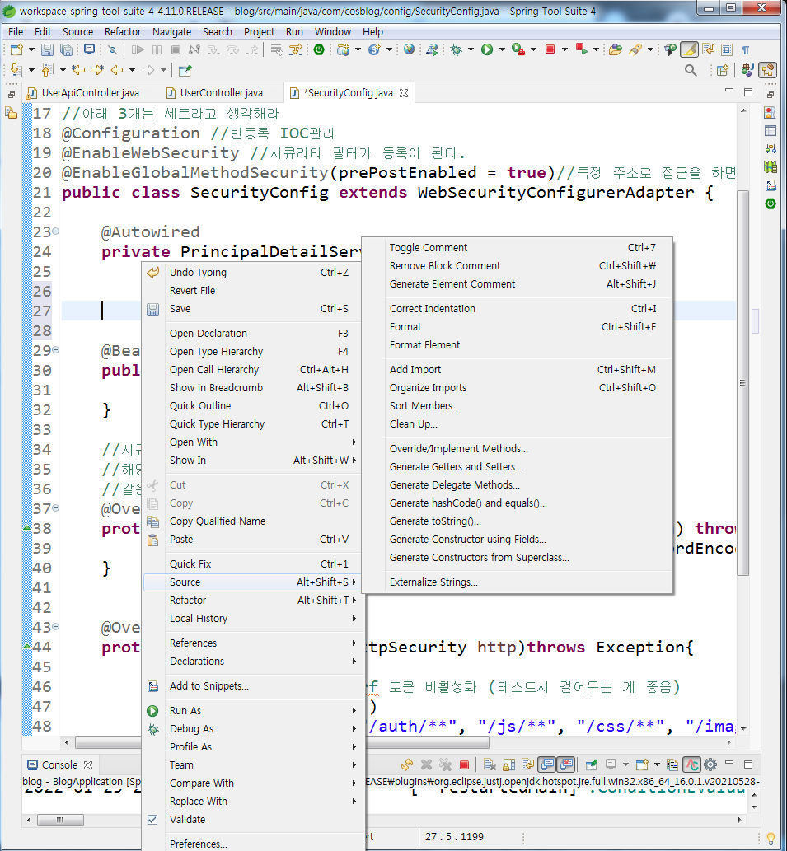Open the Navigate menu in menu bar
Image resolution: width=787 pixels, height=851 pixels.
coord(171,32)
